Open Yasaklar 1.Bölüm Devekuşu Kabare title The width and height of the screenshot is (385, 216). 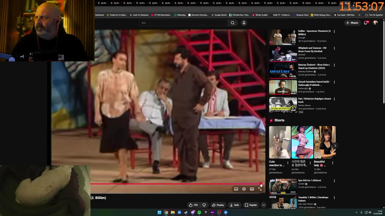point(313,199)
